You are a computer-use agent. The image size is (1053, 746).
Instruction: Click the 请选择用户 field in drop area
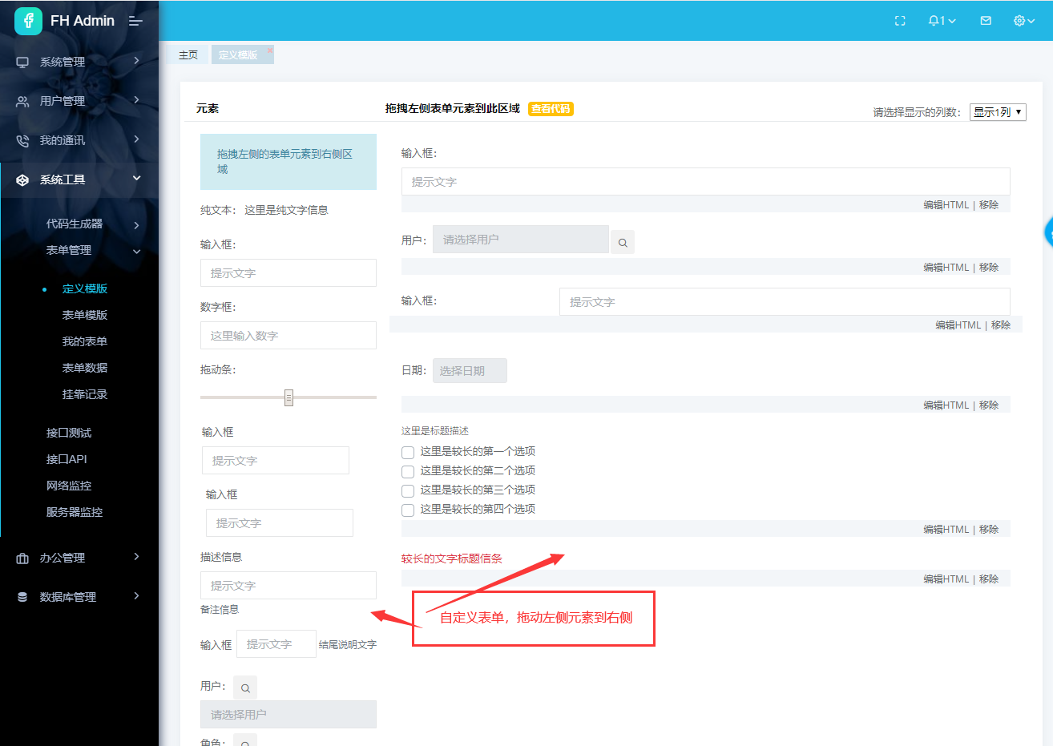click(x=521, y=240)
